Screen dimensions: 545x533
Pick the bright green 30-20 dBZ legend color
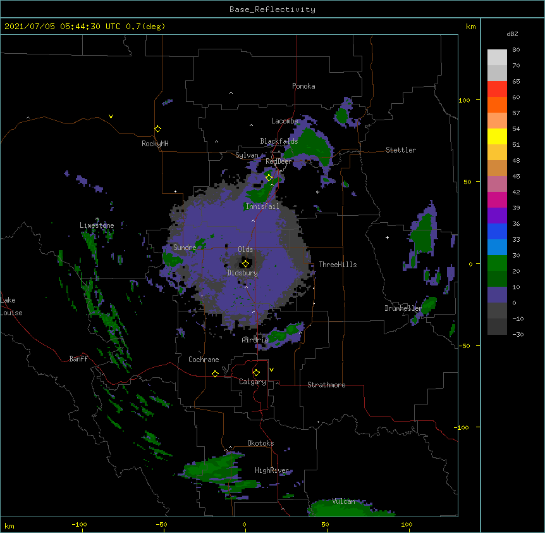tap(497, 263)
